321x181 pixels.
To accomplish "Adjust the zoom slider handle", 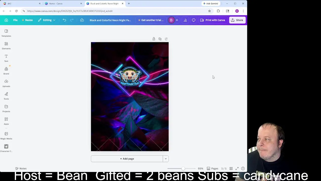I will pos(183,168).
